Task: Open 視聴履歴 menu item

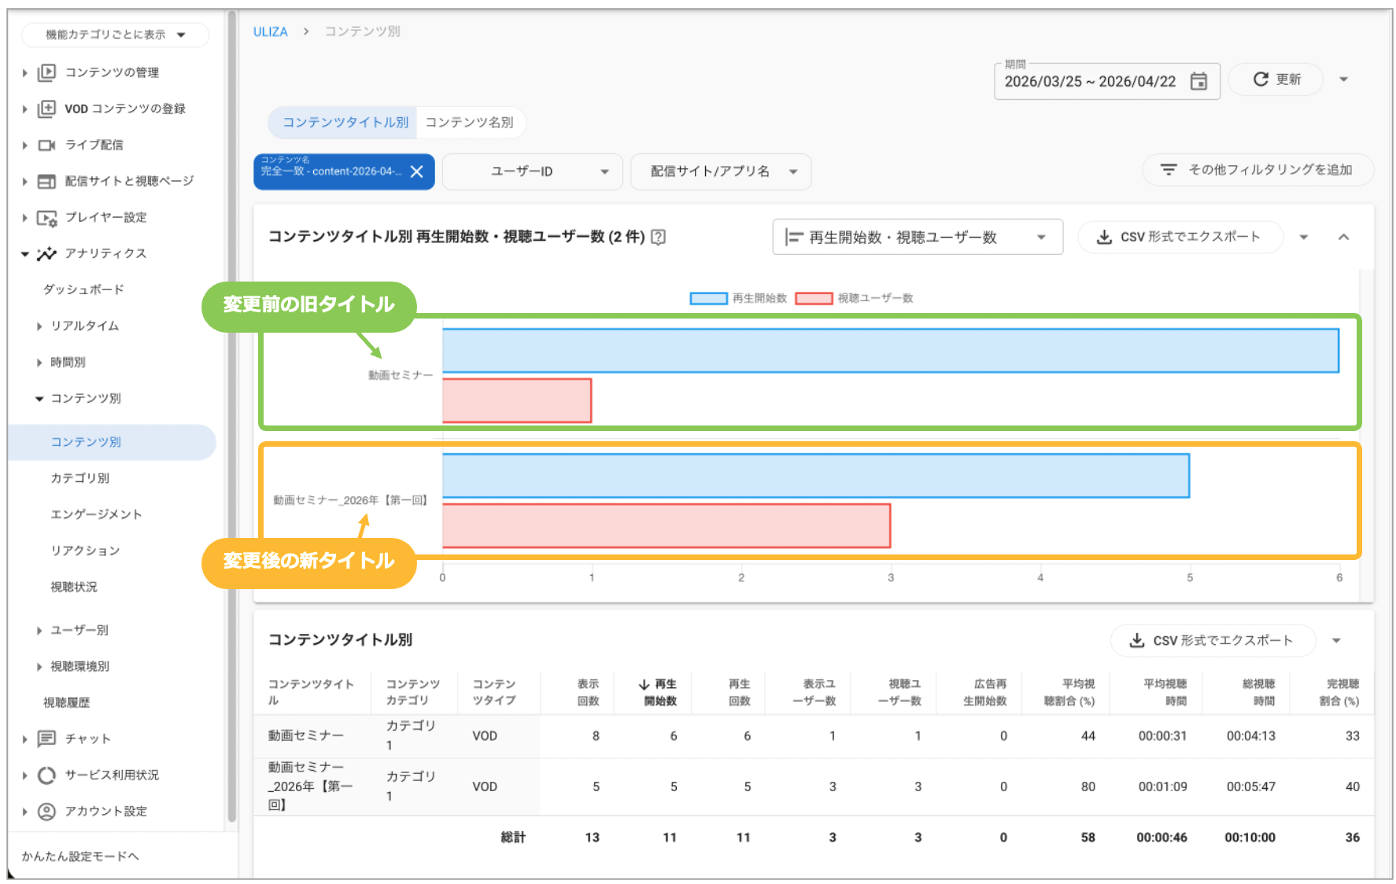Action: pos(66,702)
